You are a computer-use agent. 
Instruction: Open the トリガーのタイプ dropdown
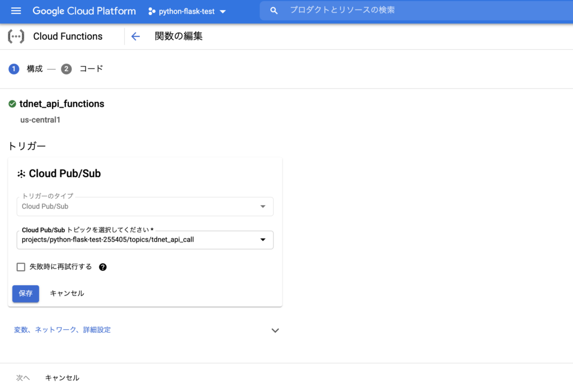pos(145,206)
